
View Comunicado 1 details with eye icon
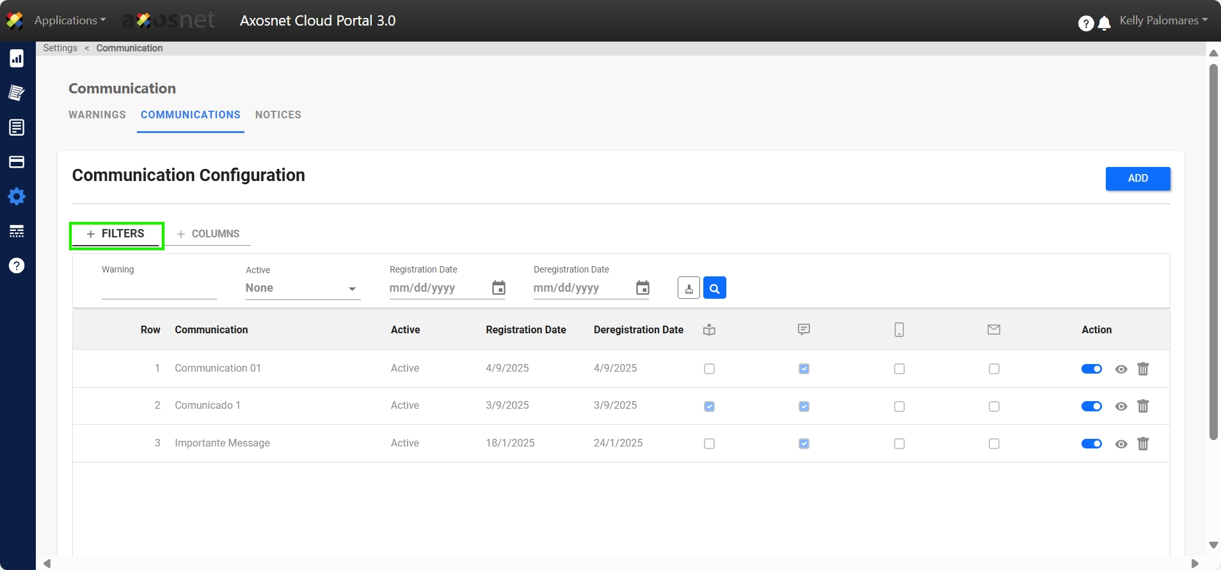(x=1121, y=406)
